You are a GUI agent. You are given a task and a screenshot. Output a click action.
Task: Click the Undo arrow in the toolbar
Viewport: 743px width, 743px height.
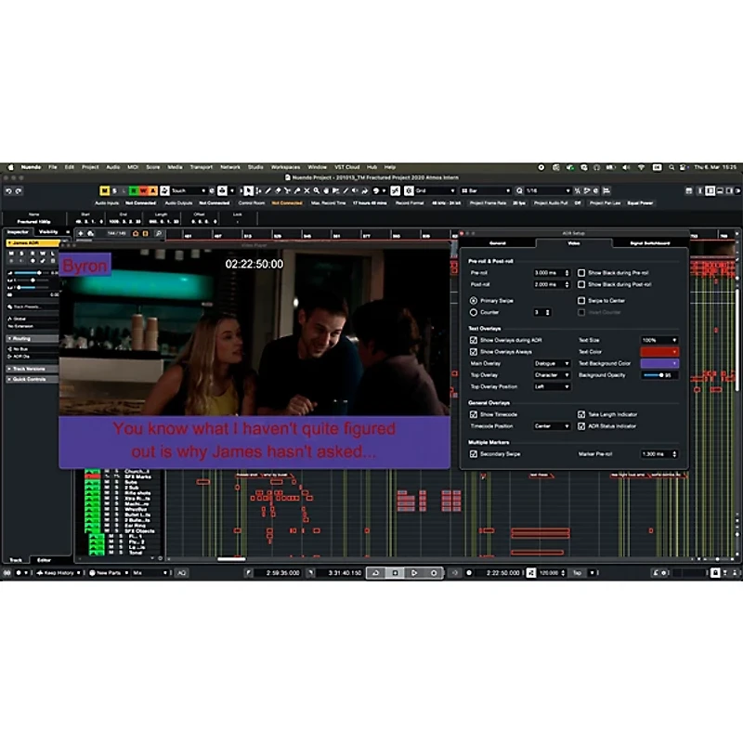(8, 190)
